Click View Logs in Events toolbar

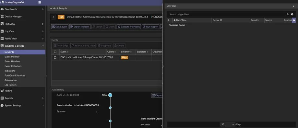[61, 46]
